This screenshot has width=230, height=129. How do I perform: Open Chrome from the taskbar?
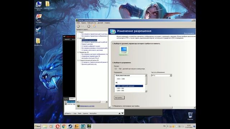pos(64,126)
